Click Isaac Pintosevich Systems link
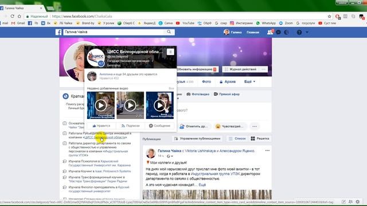Screen dimensions: 367x206 point(113,171)
